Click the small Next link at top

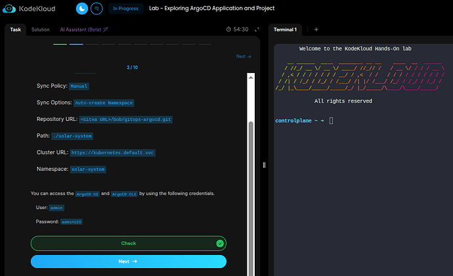[x=244, y=57]
